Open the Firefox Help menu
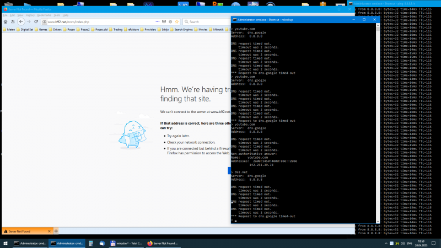This screenshot has height=248, width=441. click(66, 15)
